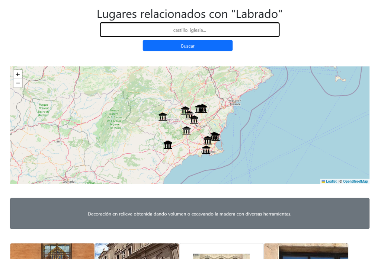Click the isolated southwestern museum marker
Screen dimensions: 381x259
[x=168, y=145]
